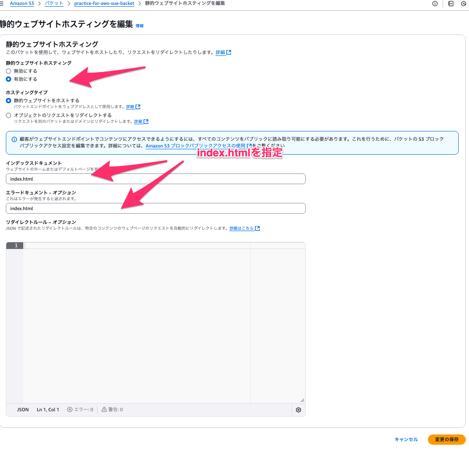Screen dimensions: 469x451
Task: Select オブジェクトのリクエストをリダイレクトする hosting type
Action: 8,115
